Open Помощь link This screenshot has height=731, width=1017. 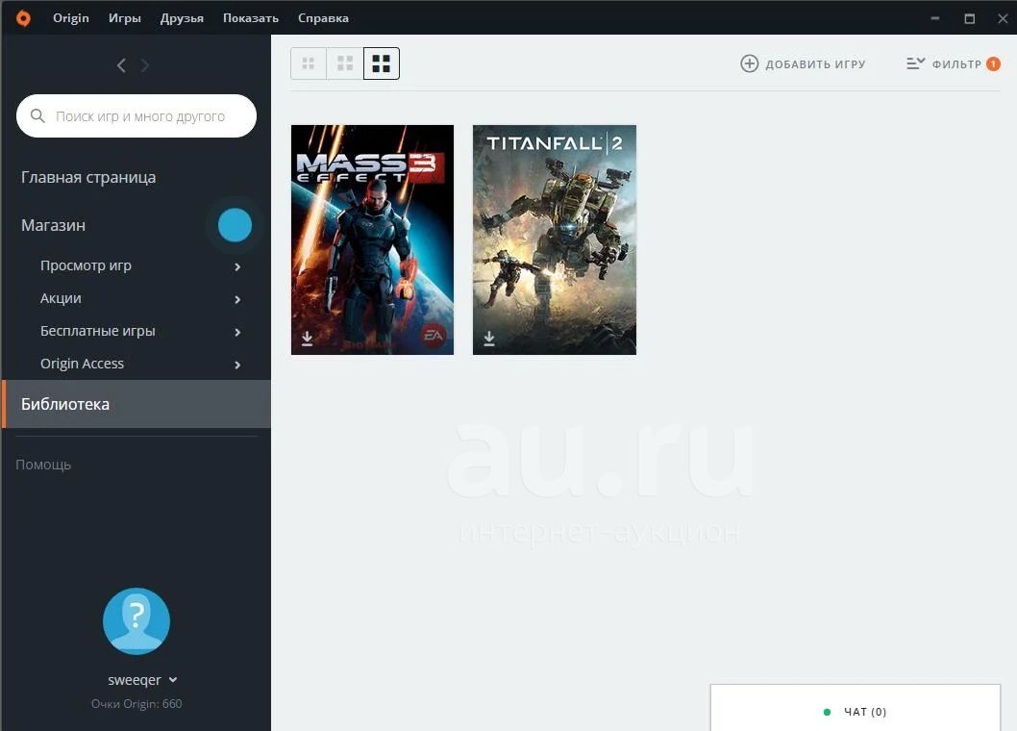[x=43, y=465]
